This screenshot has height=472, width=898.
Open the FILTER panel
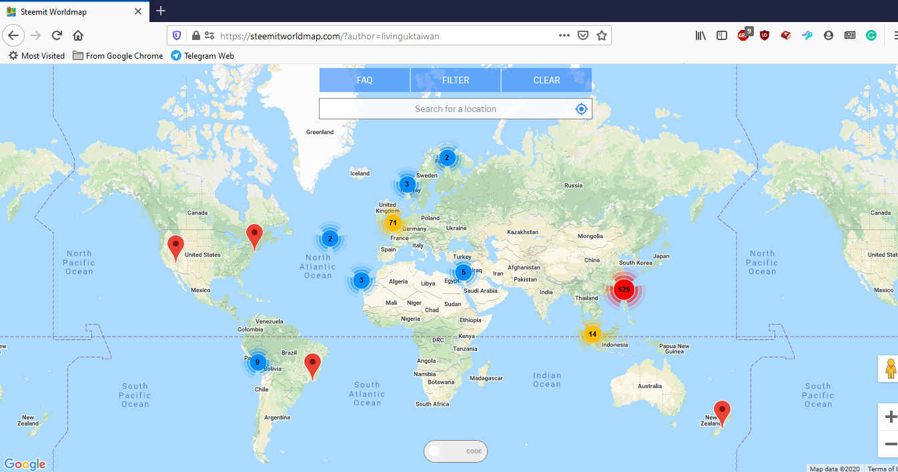456,80
